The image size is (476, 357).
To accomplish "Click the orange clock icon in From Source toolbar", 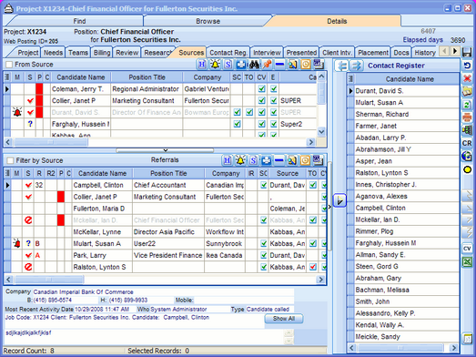I will 306,65.
